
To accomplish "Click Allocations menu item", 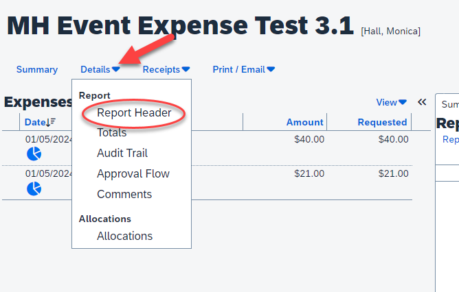I will [124, 236].
